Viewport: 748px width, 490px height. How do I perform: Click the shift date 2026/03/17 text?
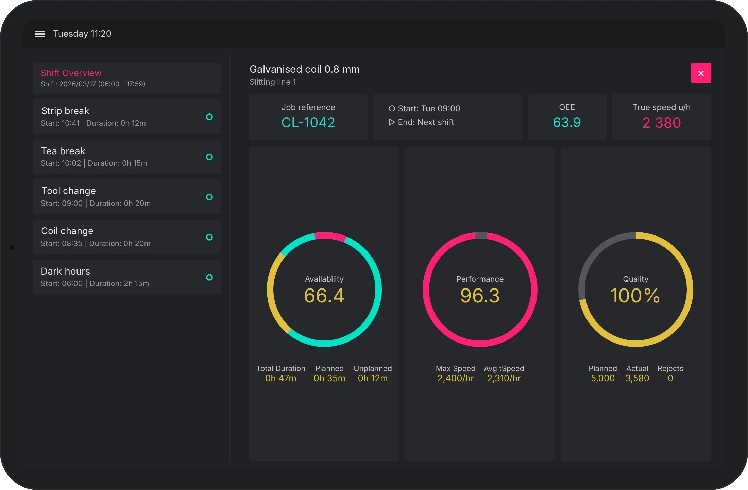(x=78, y=84)
